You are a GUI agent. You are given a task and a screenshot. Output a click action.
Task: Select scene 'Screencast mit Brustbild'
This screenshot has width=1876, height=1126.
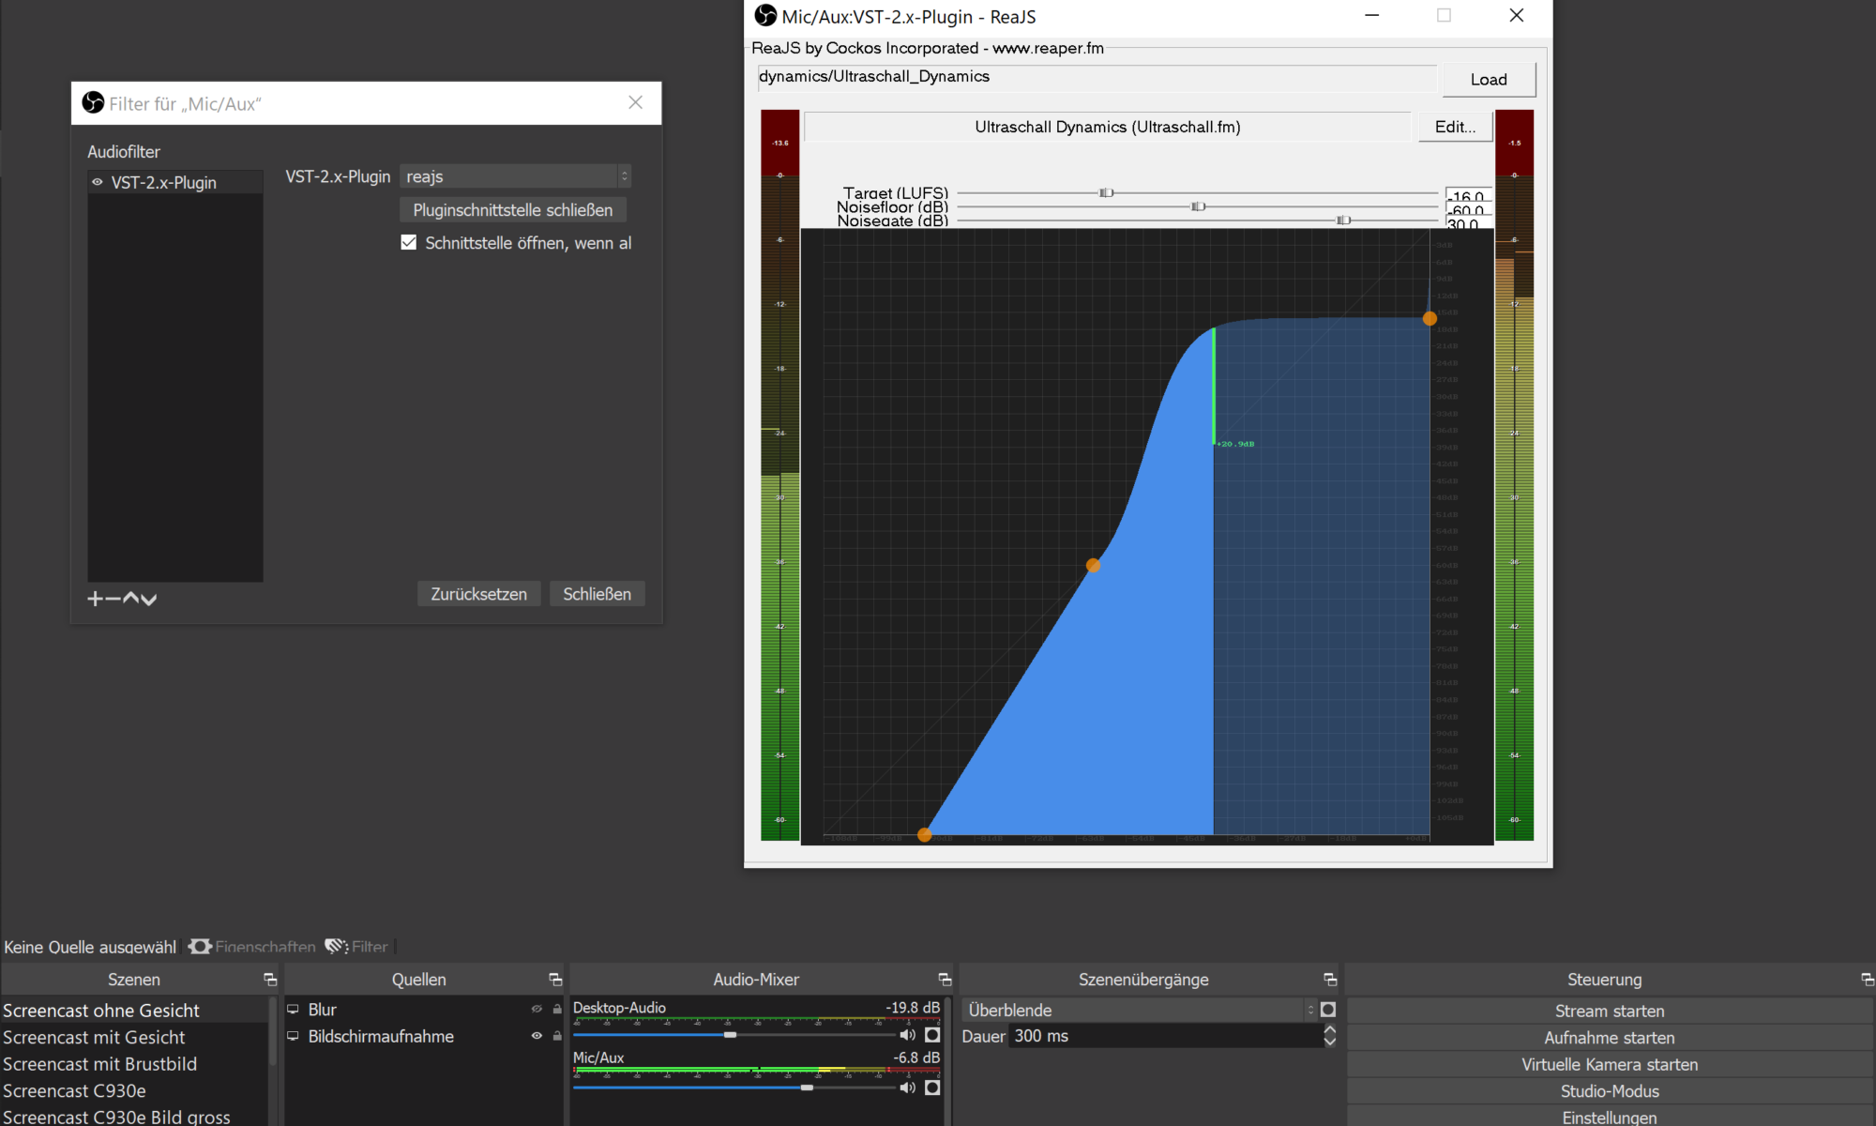(x=134, y=1064)
